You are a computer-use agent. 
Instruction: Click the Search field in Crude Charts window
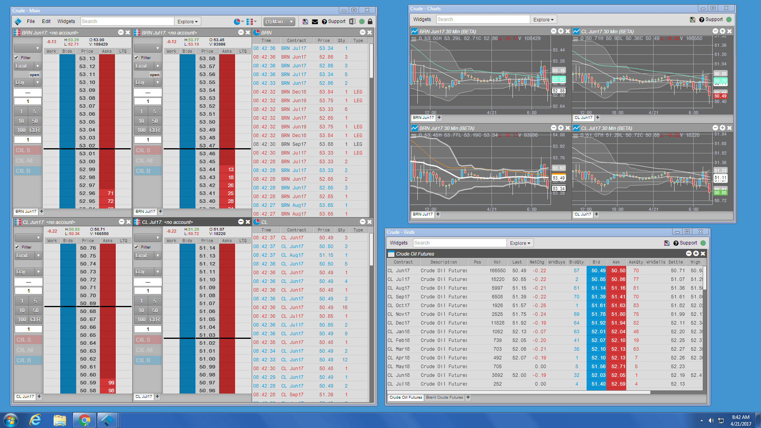coord(483,19)
